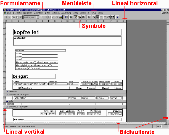The width and height of the screenshot is (169, 135).
Task: Open the Format menu
Action: (x=93, y=13)
